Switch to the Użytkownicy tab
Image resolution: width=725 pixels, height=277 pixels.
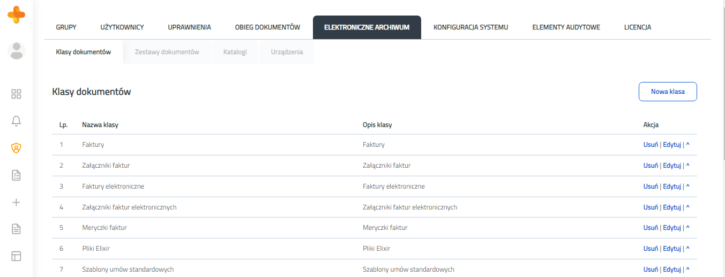click(x=122, y=27)
